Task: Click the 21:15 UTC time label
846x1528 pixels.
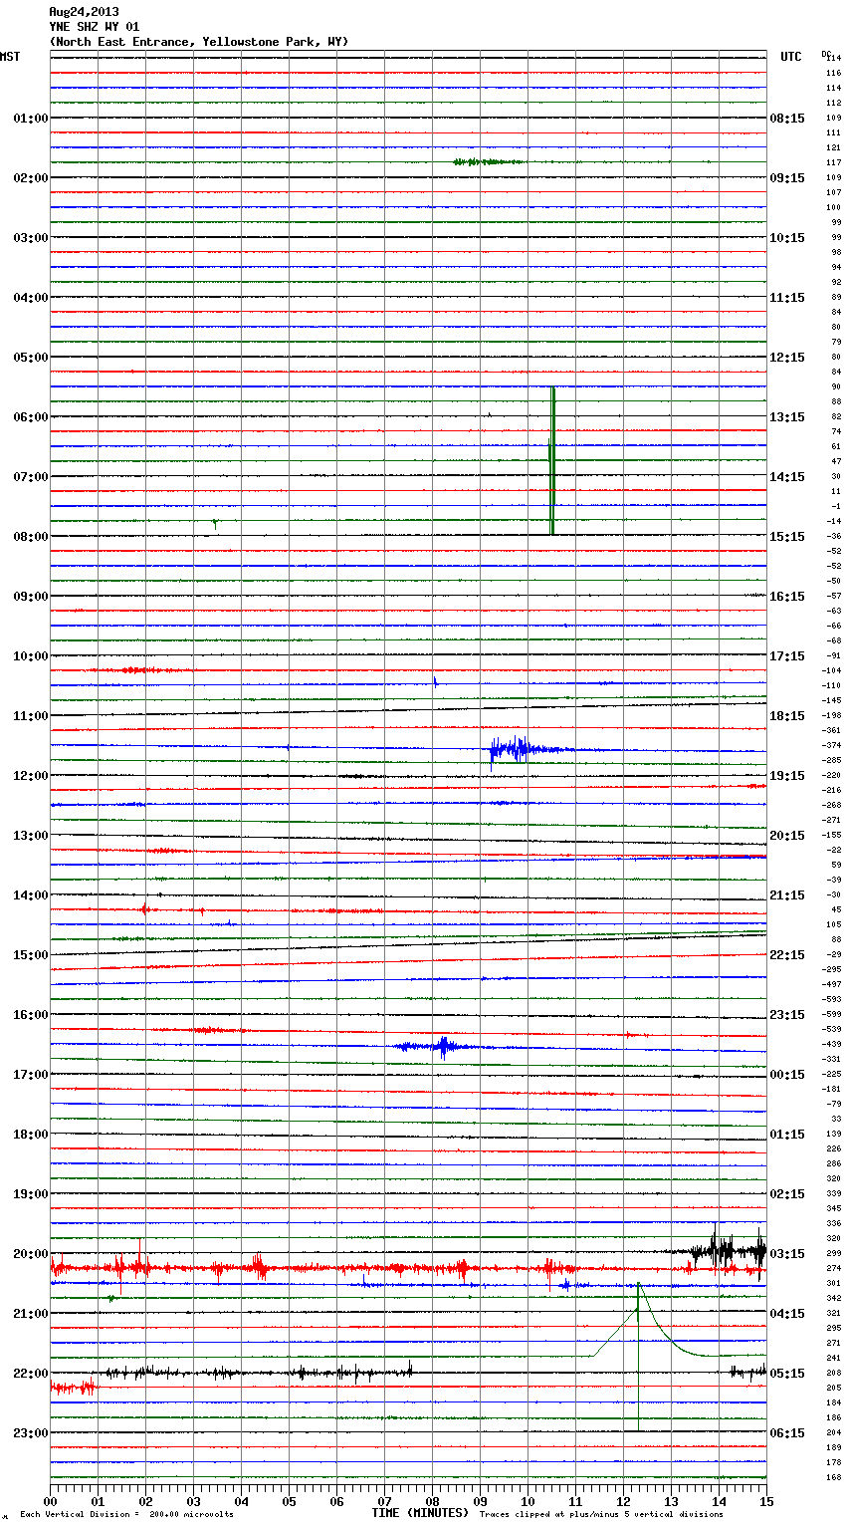Action: click(x=787, y=895)
